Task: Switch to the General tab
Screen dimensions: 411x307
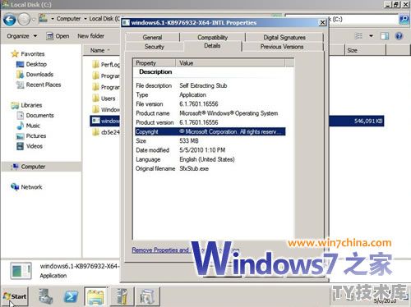Action: pyautogui.click(x=152, y=37)
